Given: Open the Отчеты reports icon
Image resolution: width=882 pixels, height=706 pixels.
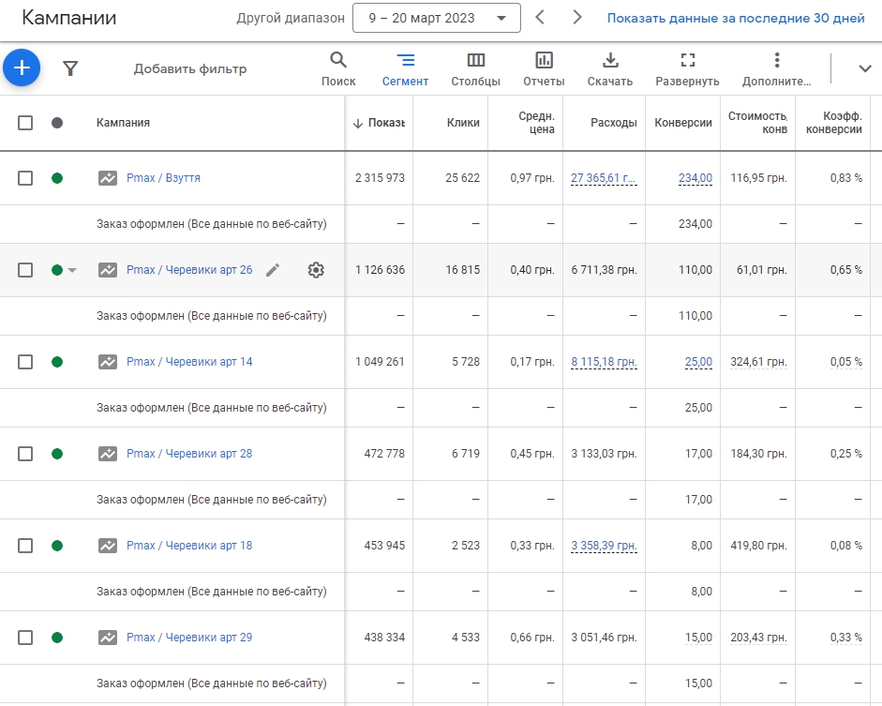Looking at the screenshot, I should [x=544, y=69].
